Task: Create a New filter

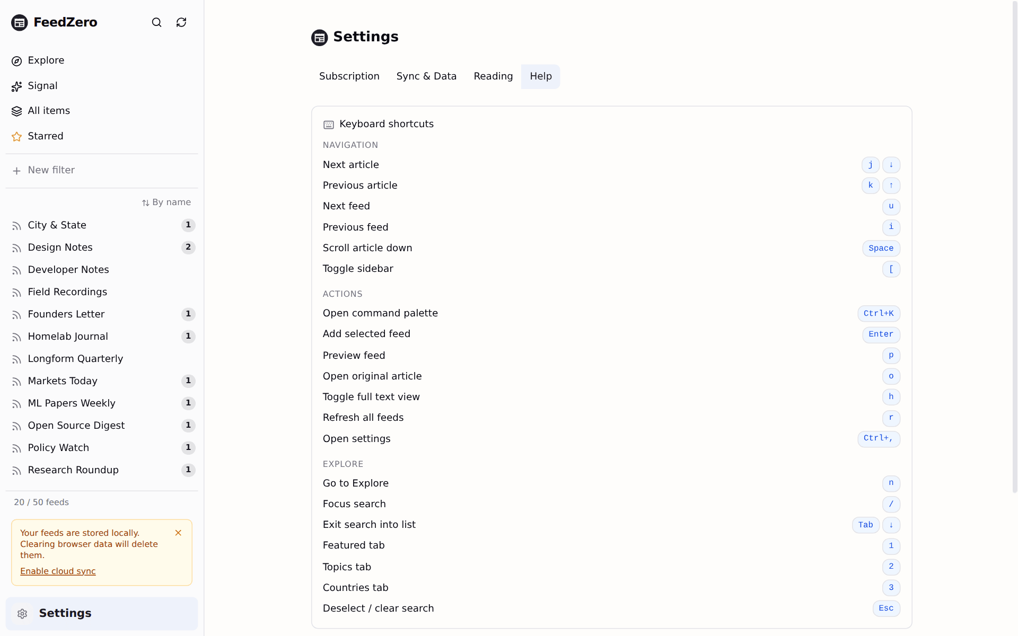Action: click(102, 170)
